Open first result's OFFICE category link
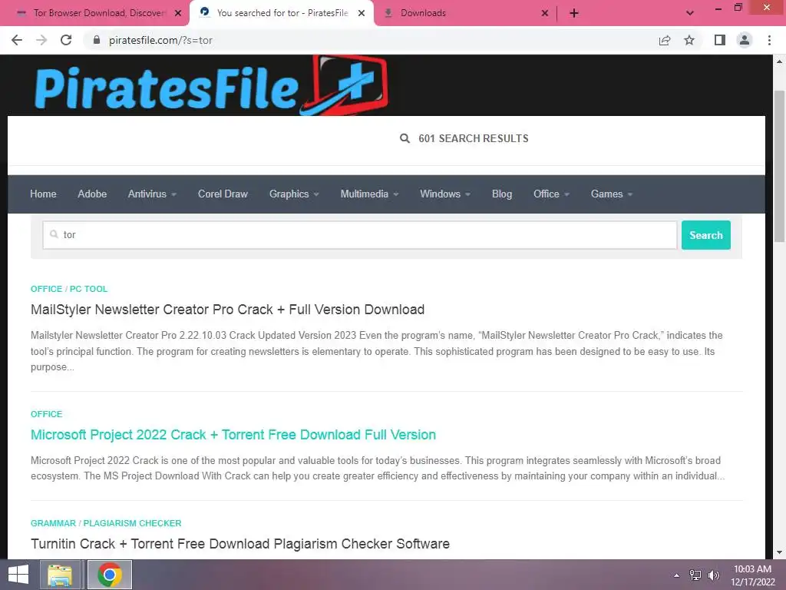 pyautogui.click(x=46, y=289)
